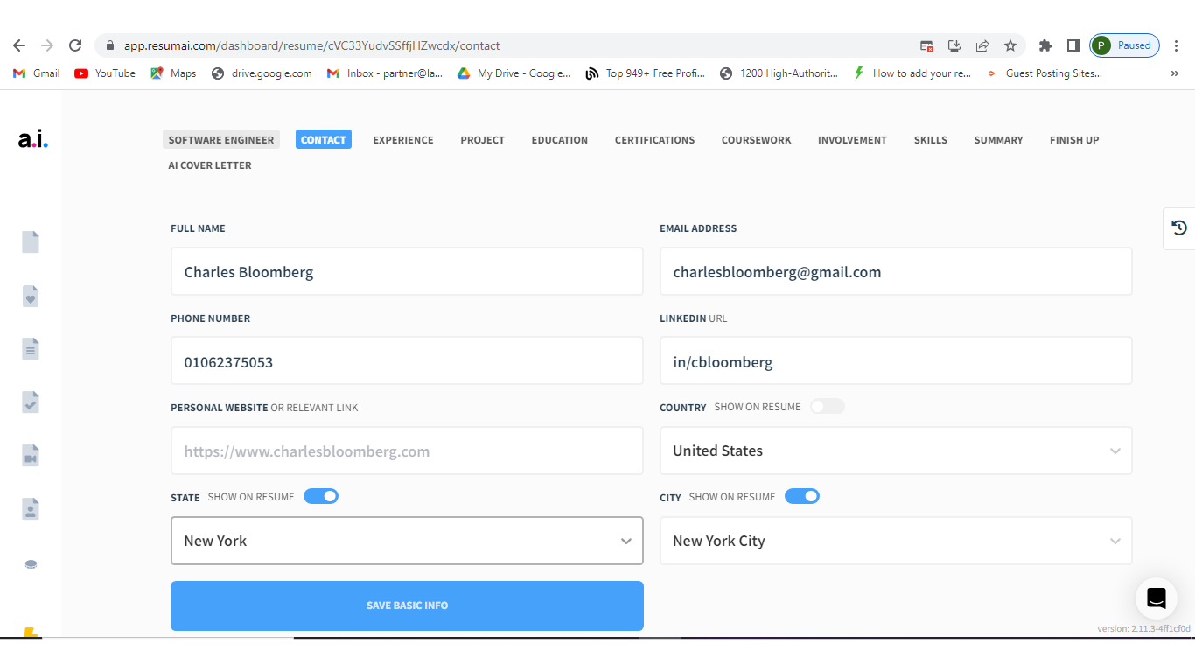Click the Personal Website input field
Image resolution: width=1195 pixels, height=672 pixels.
click(407, 451)
